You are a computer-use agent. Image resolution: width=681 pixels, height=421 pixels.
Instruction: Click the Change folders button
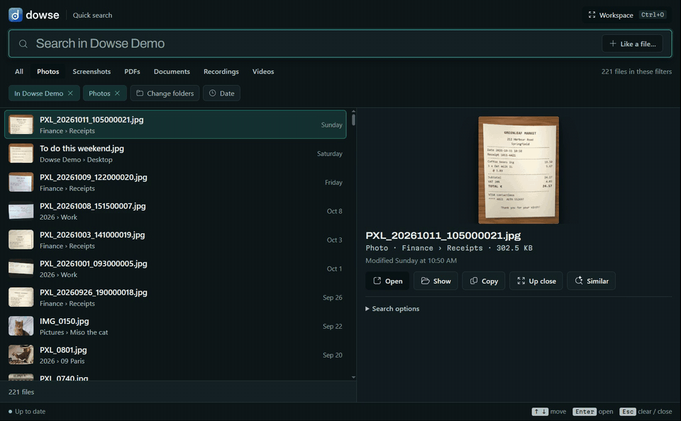pyautogui.click(x=165, y=94)
